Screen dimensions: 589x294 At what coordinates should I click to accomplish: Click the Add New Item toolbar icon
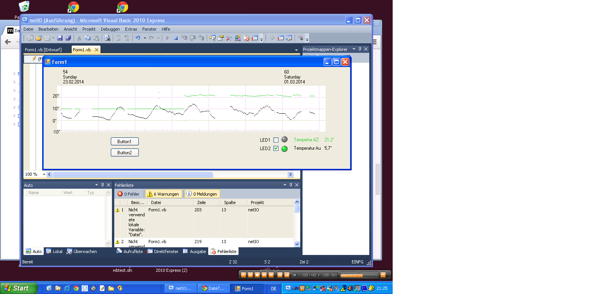[x=47, y=38]
